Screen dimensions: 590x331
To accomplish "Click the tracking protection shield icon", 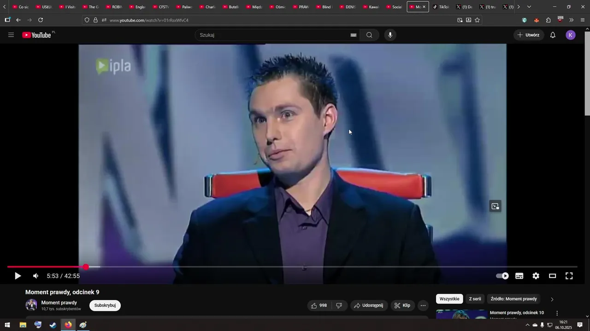I will (x=87, y=20).
